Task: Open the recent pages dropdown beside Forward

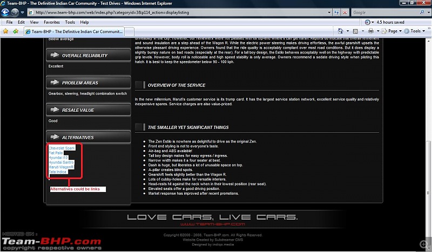Action: pyautogui.click(x=22, y=12)
